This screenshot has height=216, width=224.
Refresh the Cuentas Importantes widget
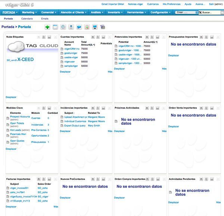98,37
